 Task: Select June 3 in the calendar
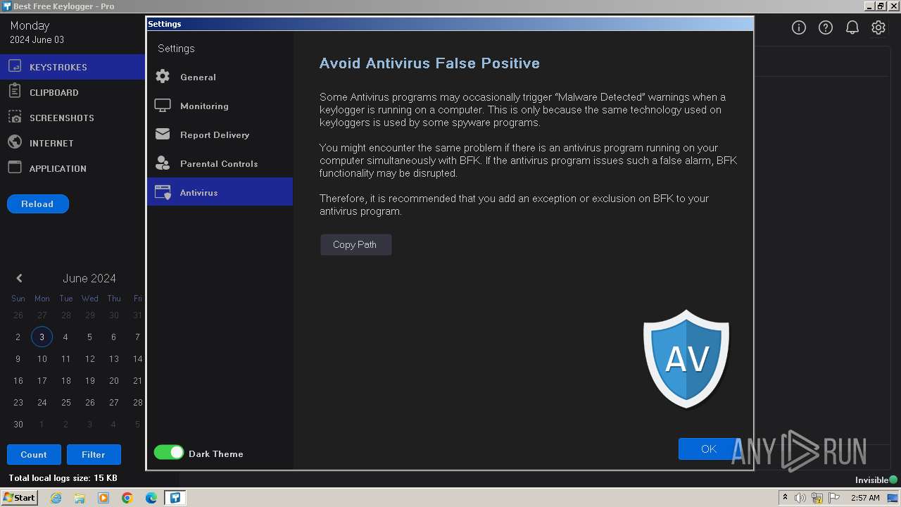tap(42, 337)
